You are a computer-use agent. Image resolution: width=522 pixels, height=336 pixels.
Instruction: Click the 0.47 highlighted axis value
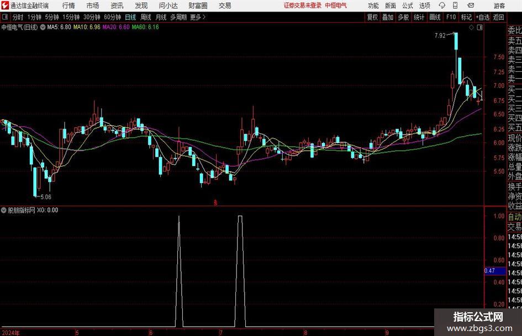494,271
